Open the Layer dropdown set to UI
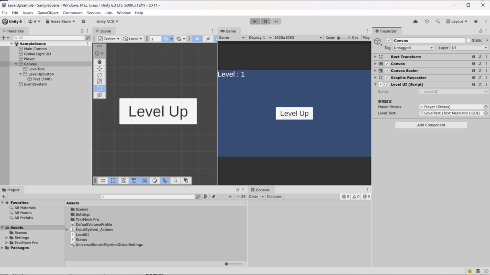 [469, 48]
